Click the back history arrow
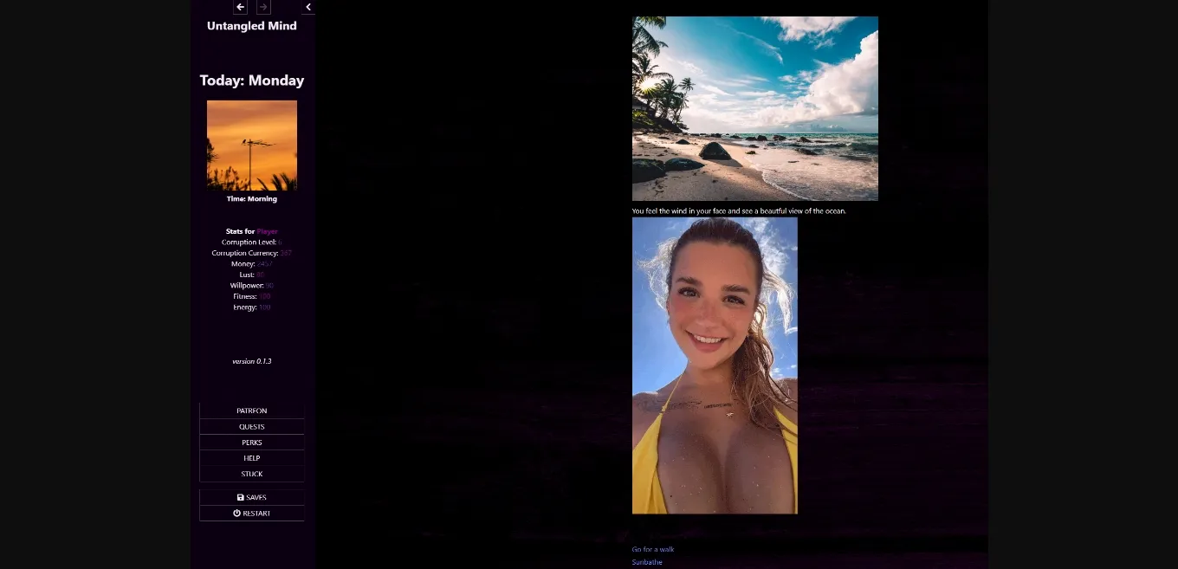The image size is (1178, 569). click(x=241, y=7)
